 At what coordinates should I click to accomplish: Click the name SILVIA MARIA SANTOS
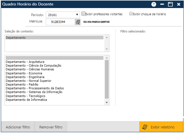pos(96,22)
